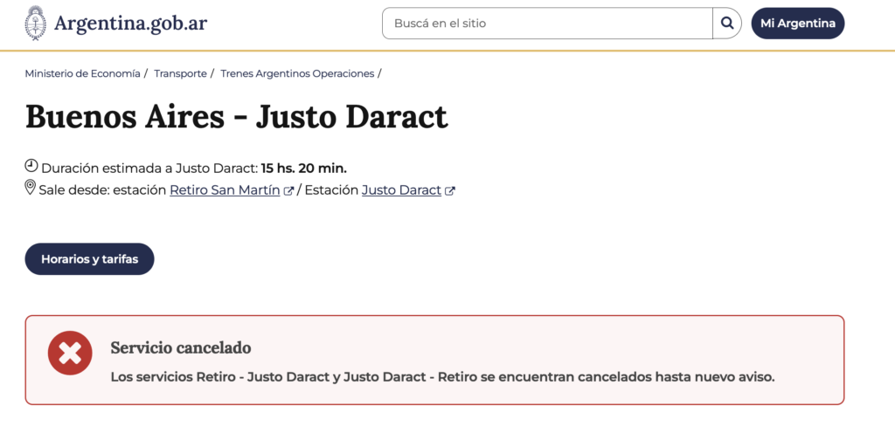
Task: Open Horarios y tarifas
Action: 90,259
